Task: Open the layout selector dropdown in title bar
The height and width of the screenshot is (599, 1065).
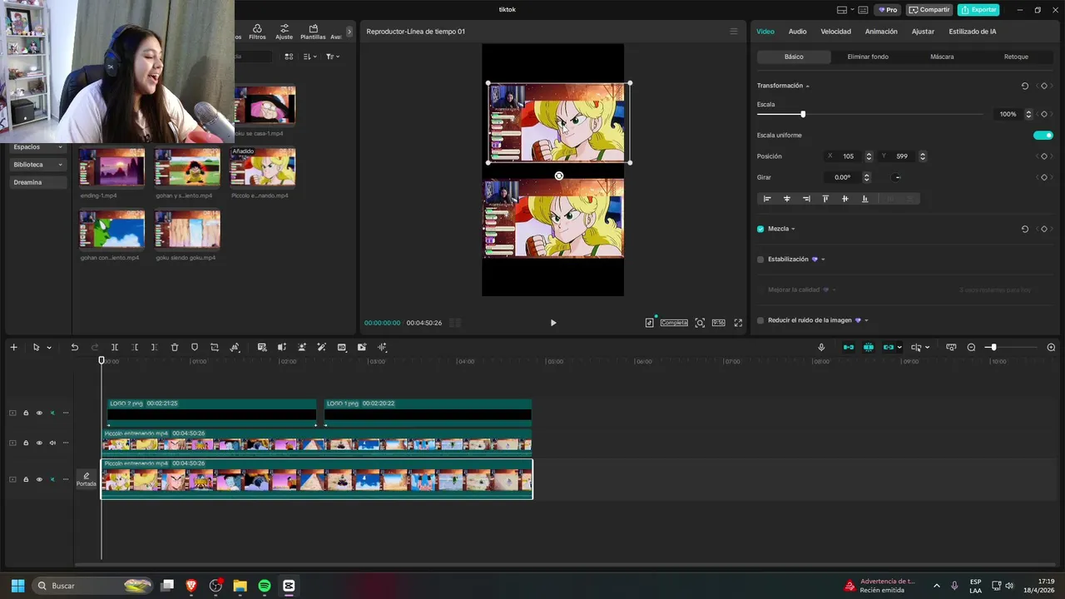Action: (845, 10)
